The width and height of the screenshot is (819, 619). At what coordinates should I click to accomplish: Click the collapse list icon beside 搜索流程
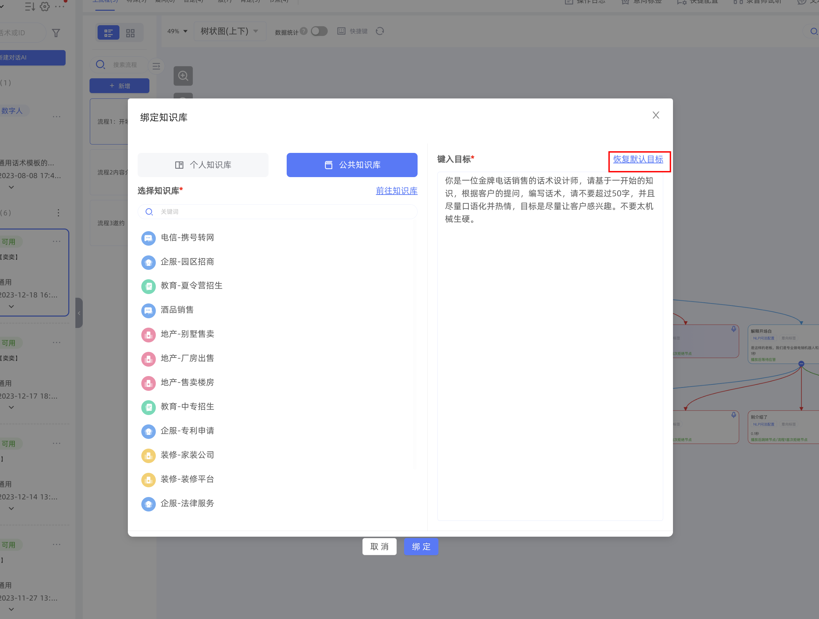pyautogui.click(x=156, y=67)
